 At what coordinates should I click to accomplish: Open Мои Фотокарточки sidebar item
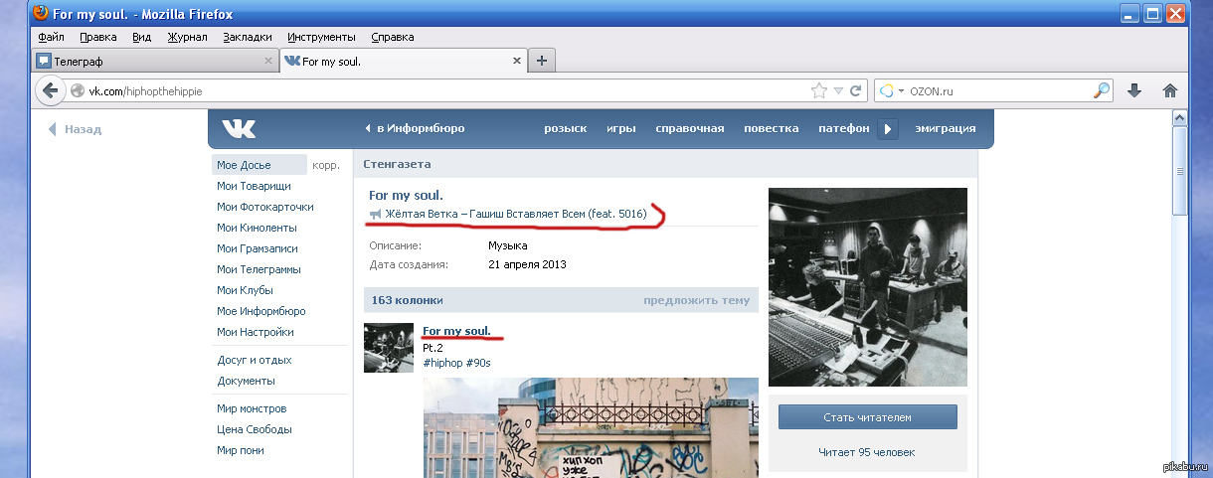tap(265, 207)
